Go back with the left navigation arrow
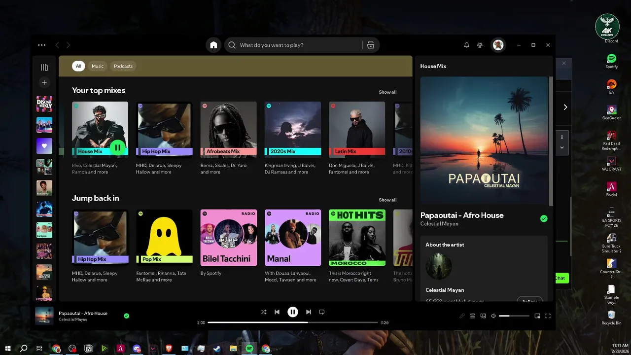This screenshot has width=631, height=355. point(57,45)
